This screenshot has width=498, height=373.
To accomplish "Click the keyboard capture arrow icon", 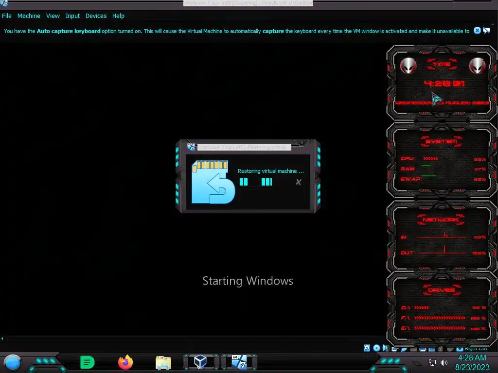I will 460,349.
